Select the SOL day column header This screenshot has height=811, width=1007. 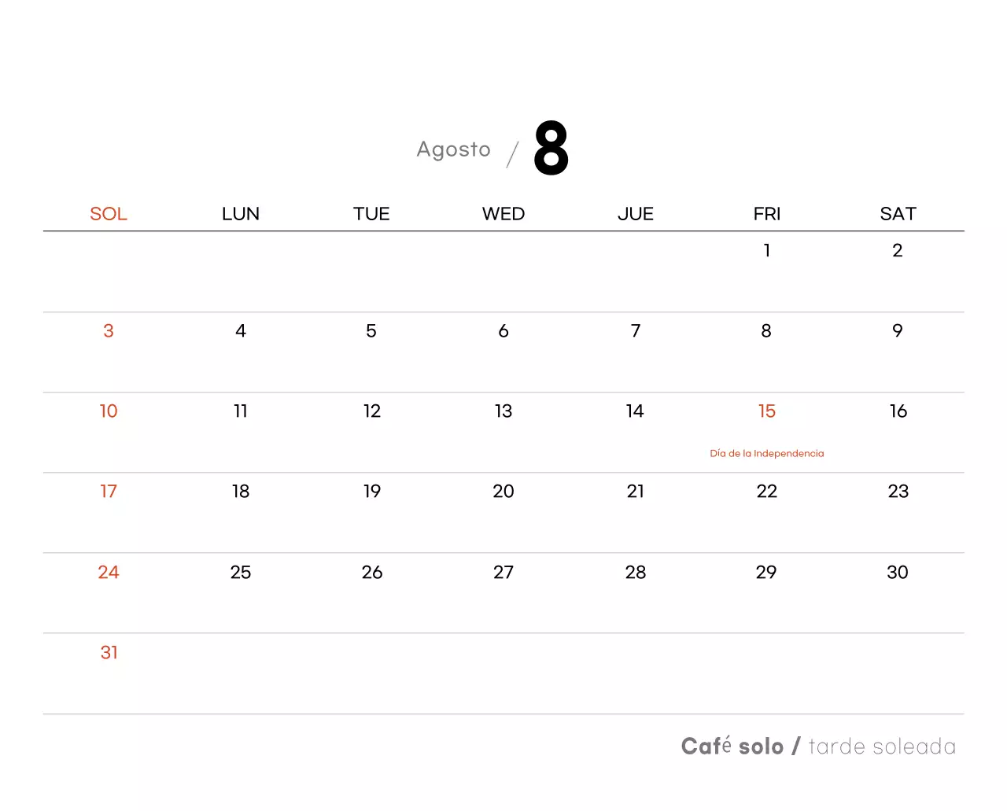(x=109, y=214)
